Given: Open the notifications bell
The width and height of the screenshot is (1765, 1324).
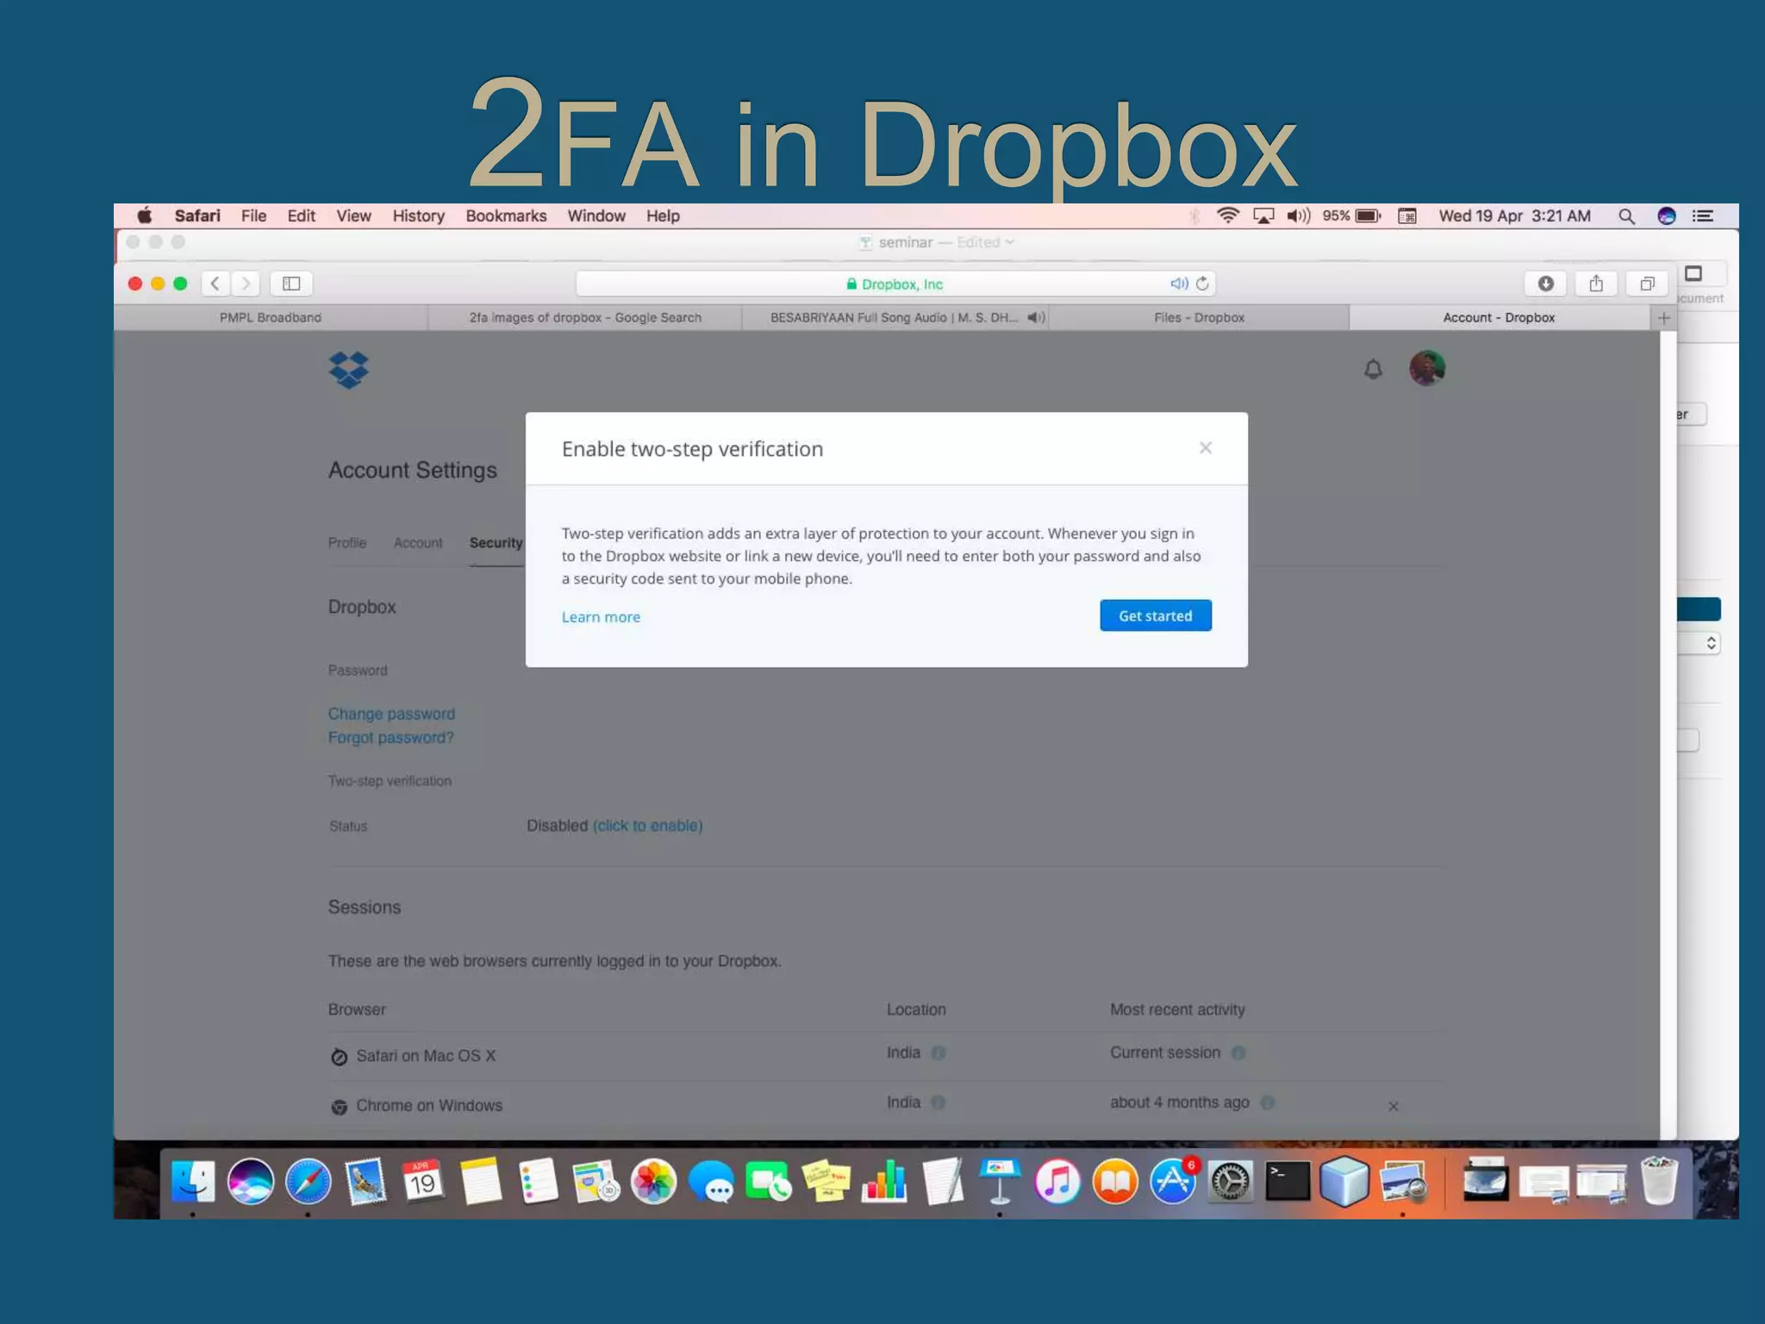Looking at the screenshot, I should 1373,370.
